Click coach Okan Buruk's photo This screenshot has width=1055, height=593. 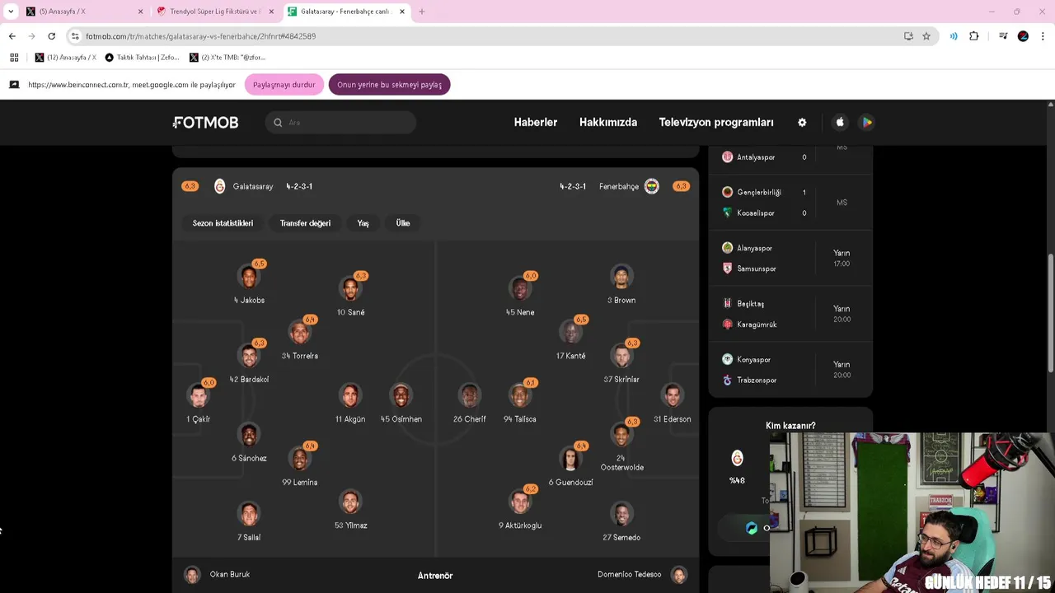(192, 575)
